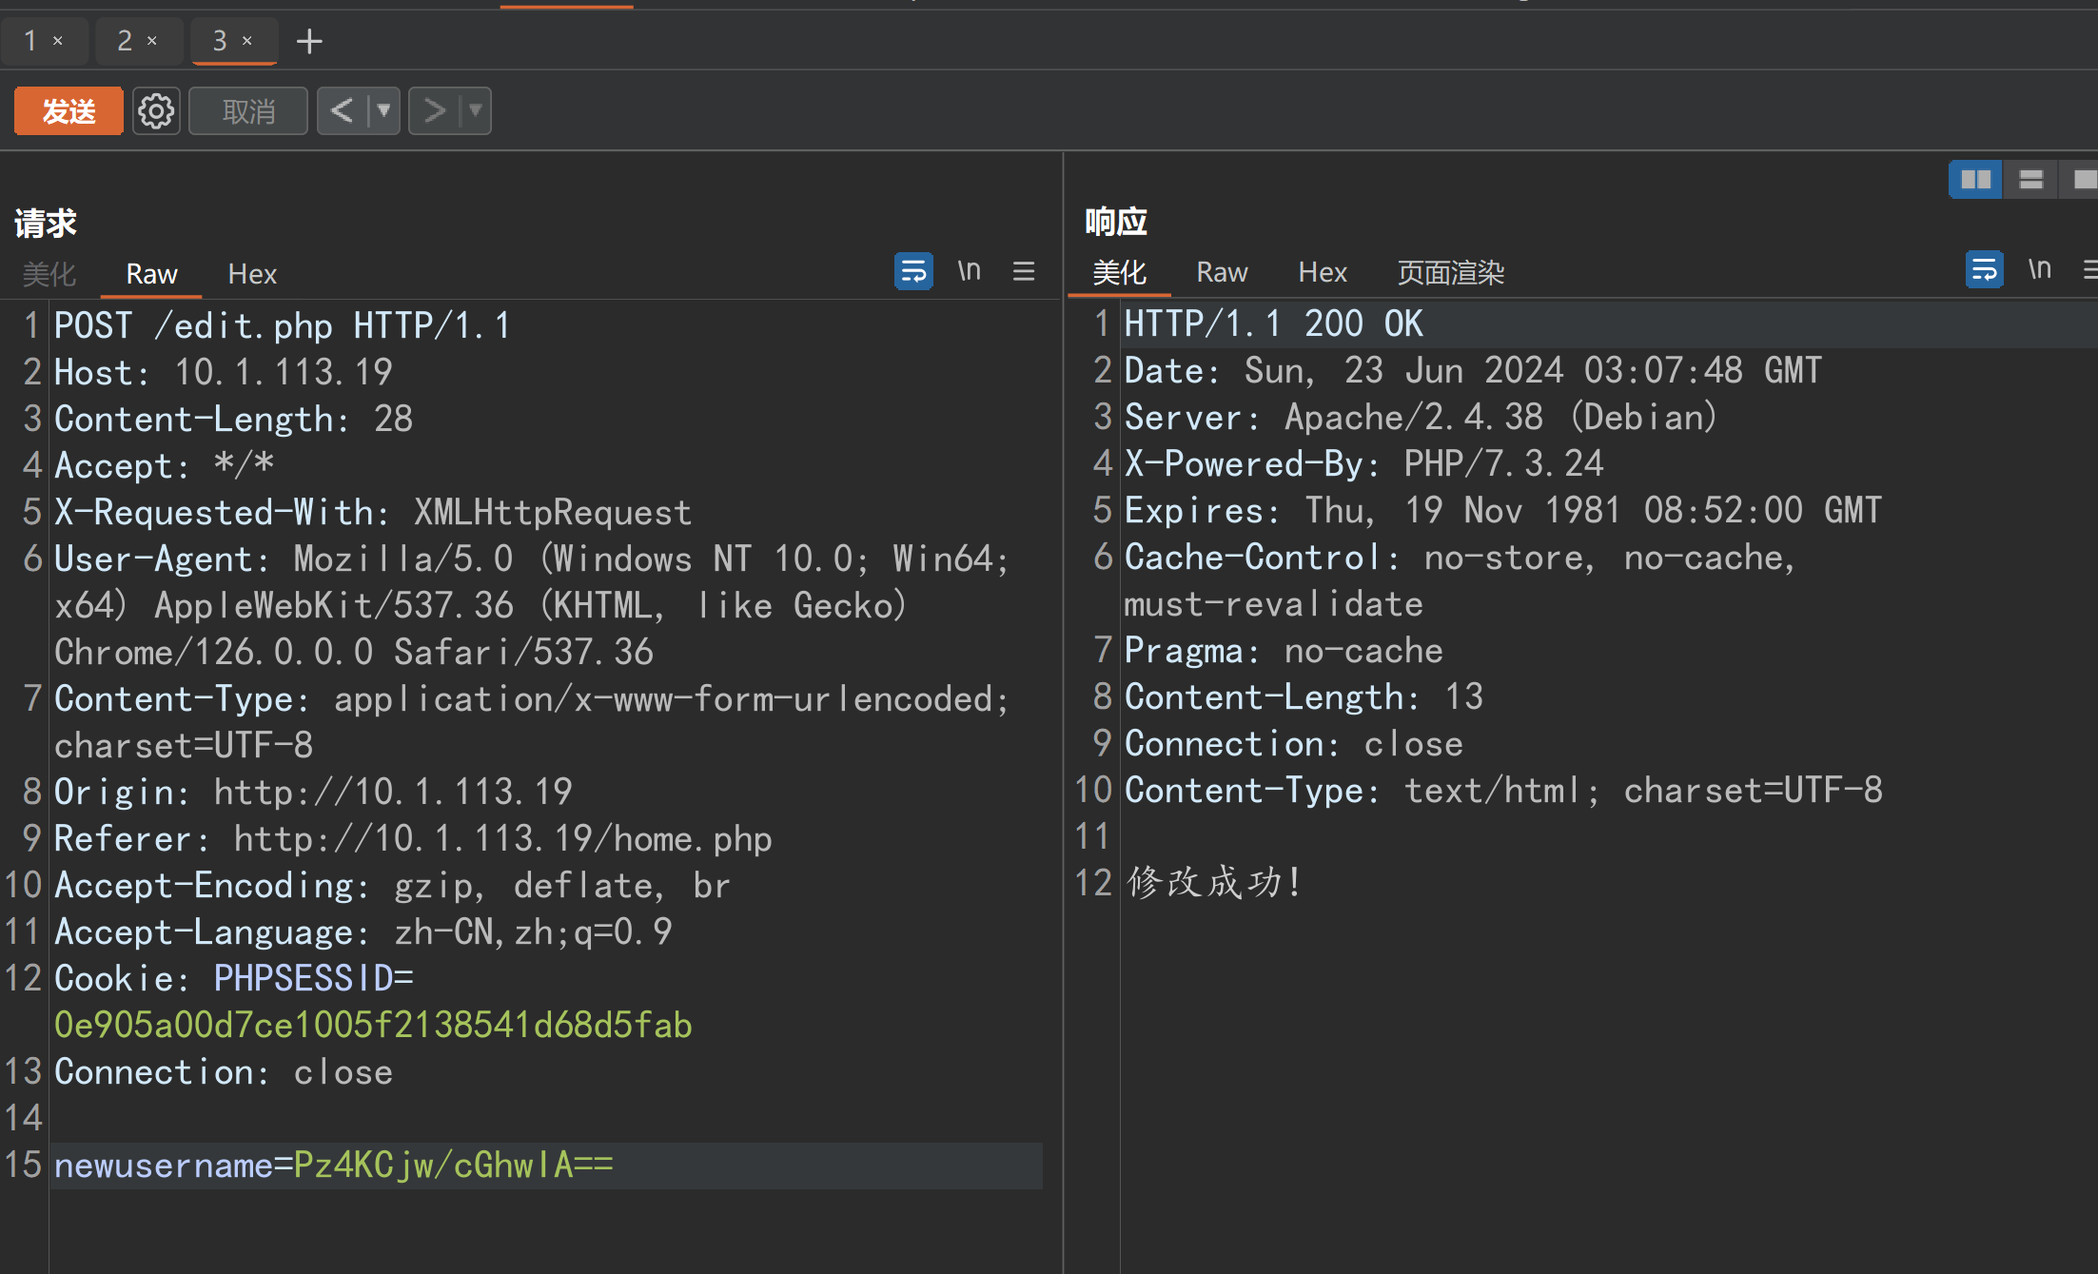Toggle \n non-printable chars in request panel
Viewport: 2098px width, 1274px height.
969,271
